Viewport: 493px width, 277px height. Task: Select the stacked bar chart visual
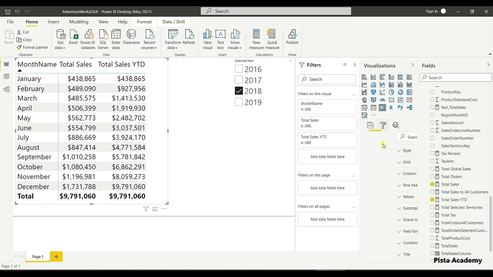point(364,77)
